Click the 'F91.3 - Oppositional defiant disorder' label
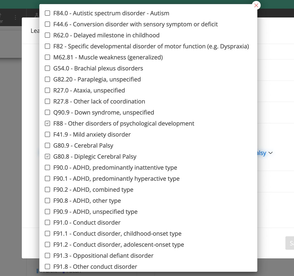 pyautogui.click(x=103, y=256)
